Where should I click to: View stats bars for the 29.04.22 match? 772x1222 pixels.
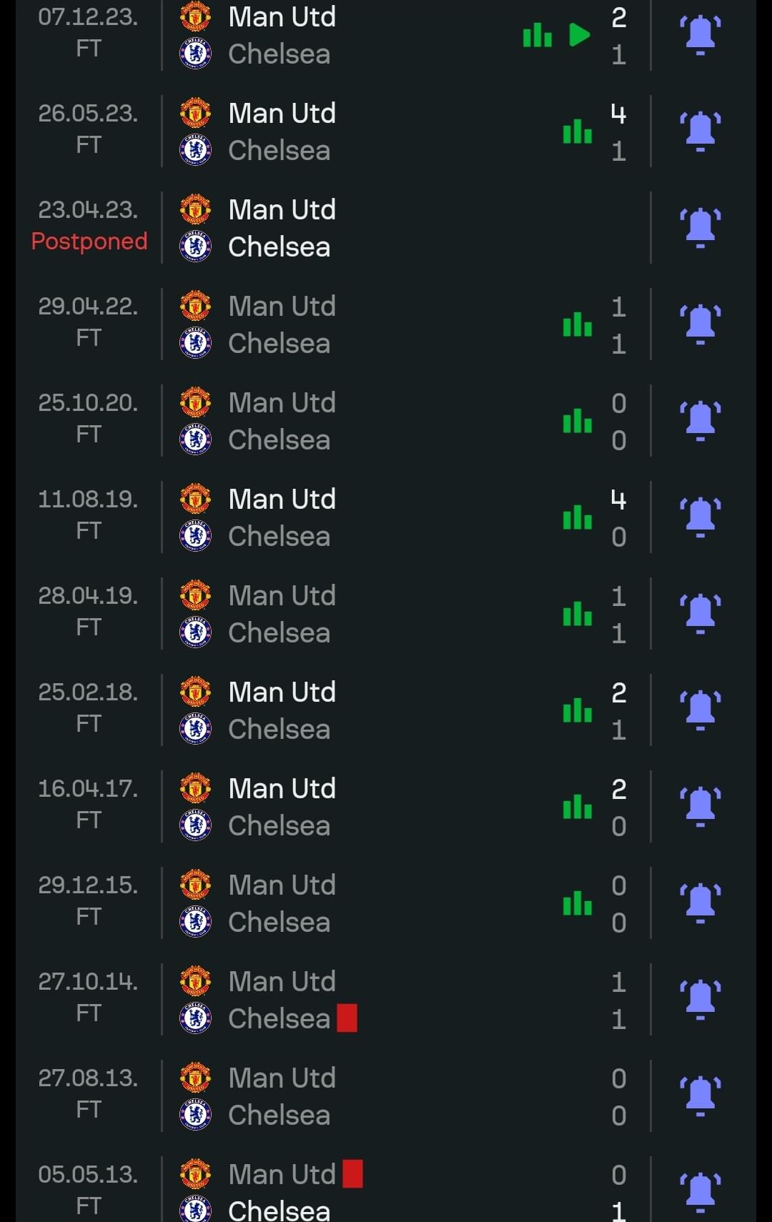point(578,324)
